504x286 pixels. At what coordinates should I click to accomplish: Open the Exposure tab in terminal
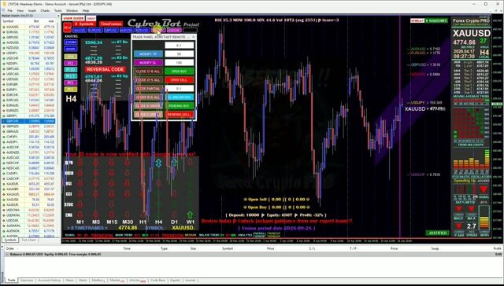(x=27, y=280)
